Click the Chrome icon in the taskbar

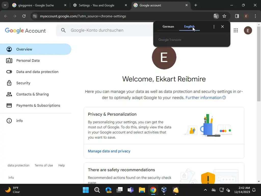pos(153,190)
